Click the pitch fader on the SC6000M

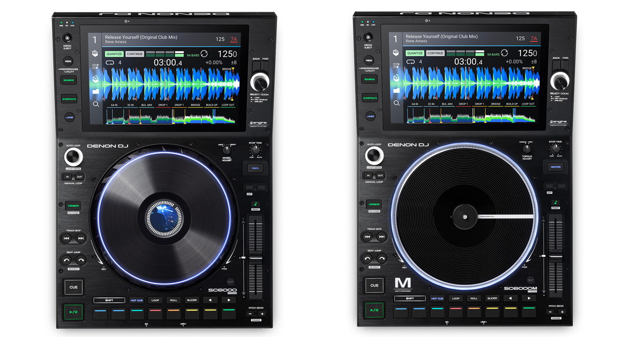[x=557, y=256]
